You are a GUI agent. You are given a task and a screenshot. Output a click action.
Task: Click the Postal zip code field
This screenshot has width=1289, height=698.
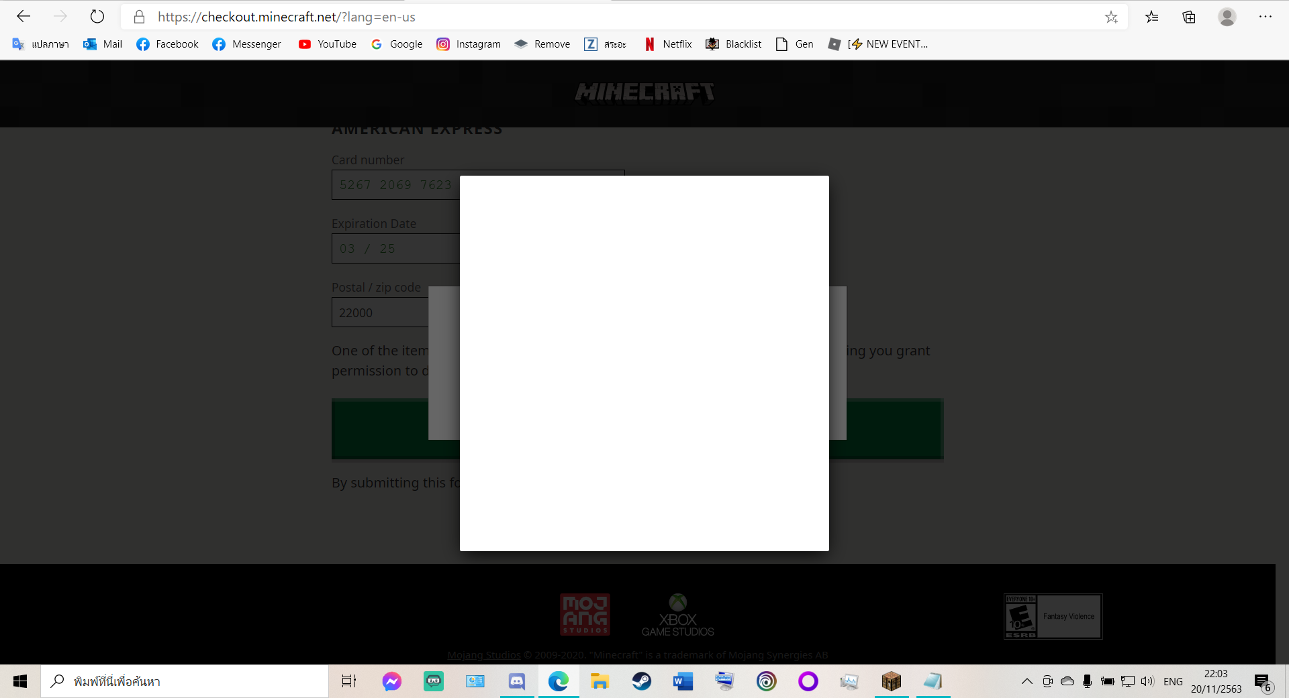380,312
